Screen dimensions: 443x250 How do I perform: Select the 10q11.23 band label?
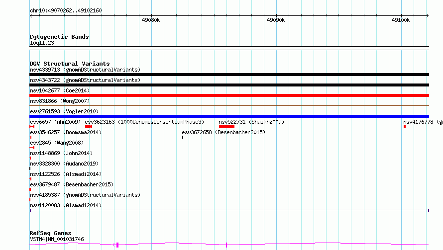[42, 43]
